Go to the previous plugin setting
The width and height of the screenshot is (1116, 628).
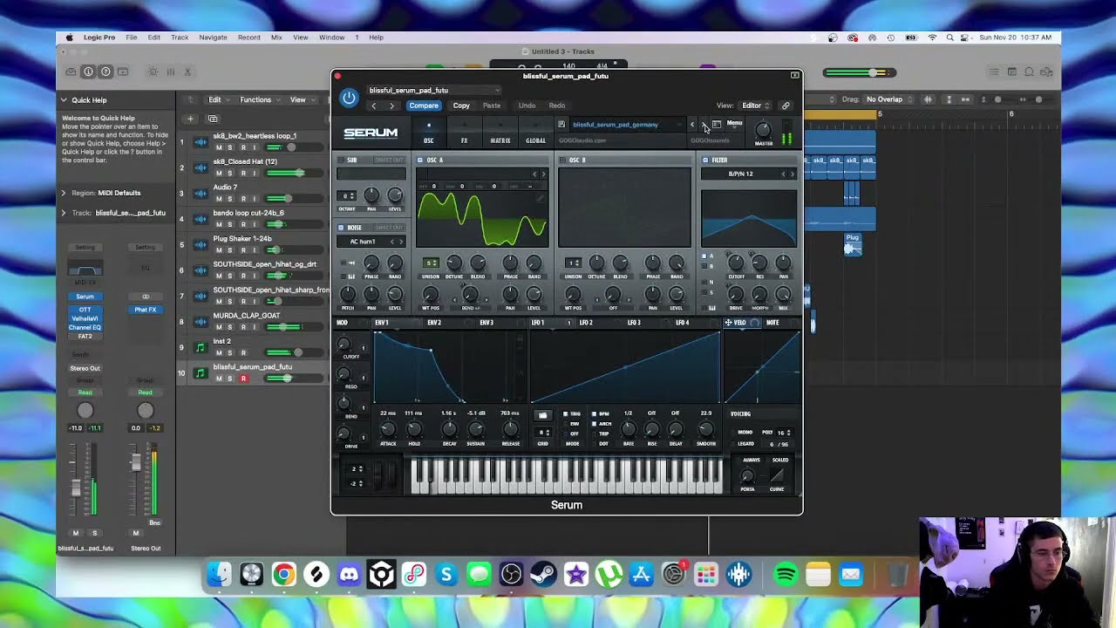pyautogui.click(x=374, y=106)
